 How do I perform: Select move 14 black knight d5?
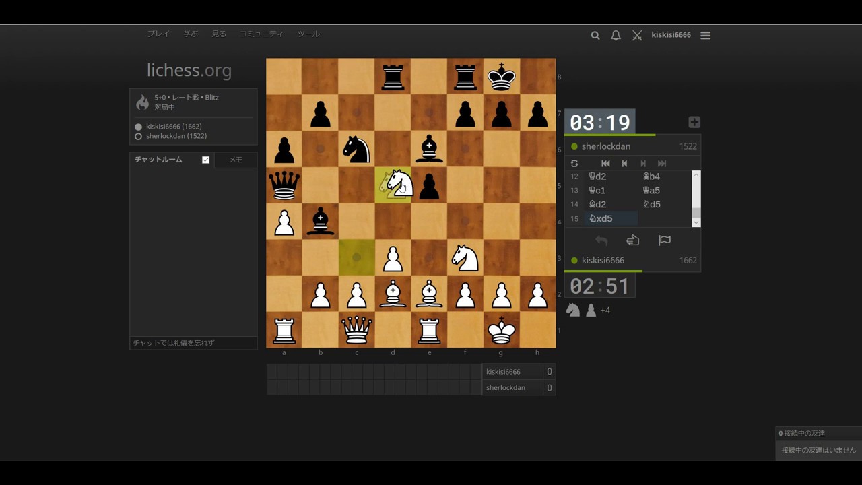coord(665,204)
